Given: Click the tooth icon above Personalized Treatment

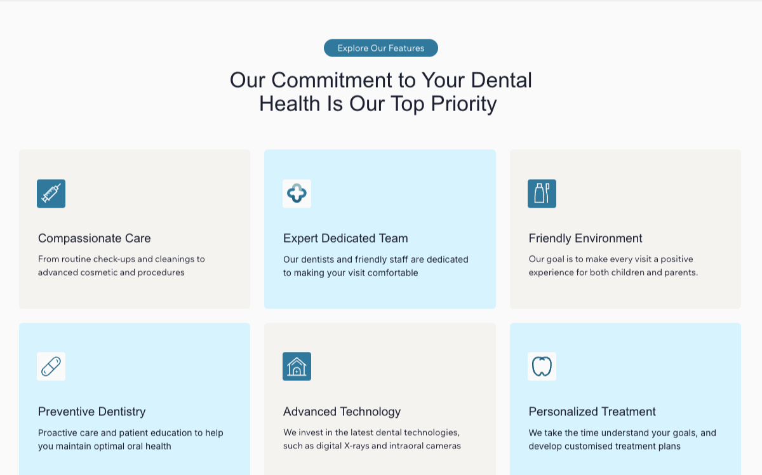Looking at the screenshot, I should pos(542,366).
